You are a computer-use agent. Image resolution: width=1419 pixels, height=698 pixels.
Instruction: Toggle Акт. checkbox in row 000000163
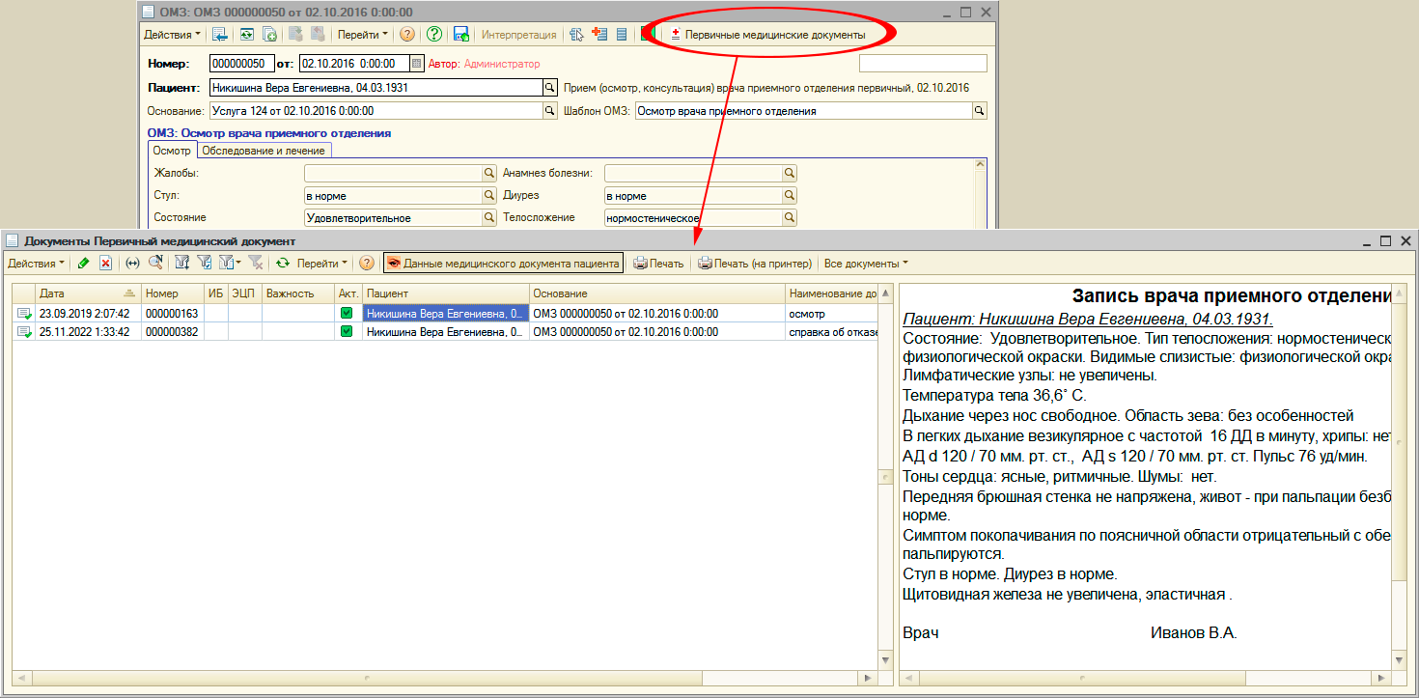click(x=347, y=313)
